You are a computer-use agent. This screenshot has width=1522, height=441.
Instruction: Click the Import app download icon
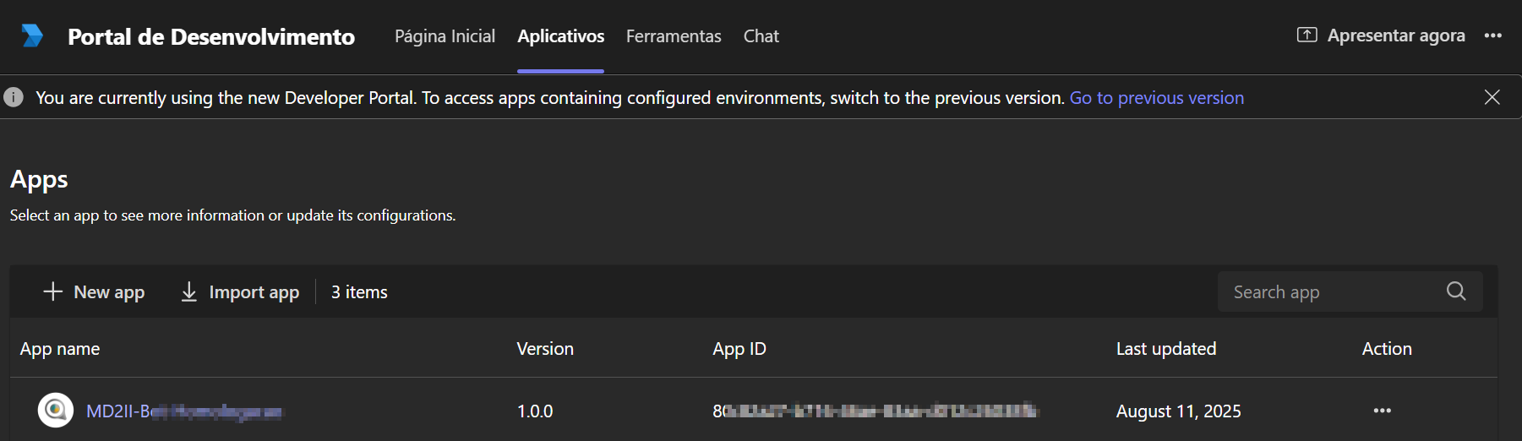pos(189,291)
